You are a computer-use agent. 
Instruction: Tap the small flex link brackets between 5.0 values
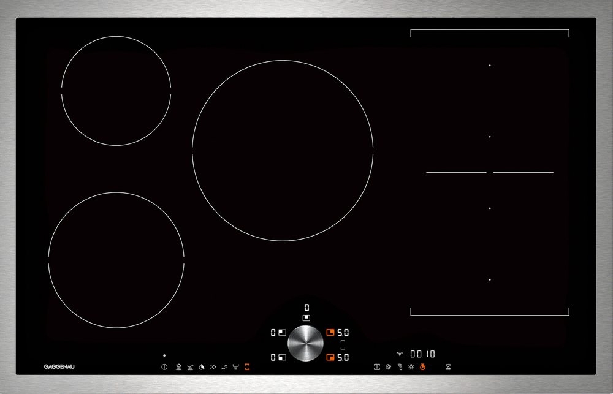coord(343,345)
